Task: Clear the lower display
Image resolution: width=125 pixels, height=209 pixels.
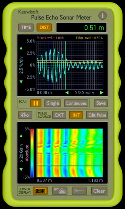Action: (99, 191)
